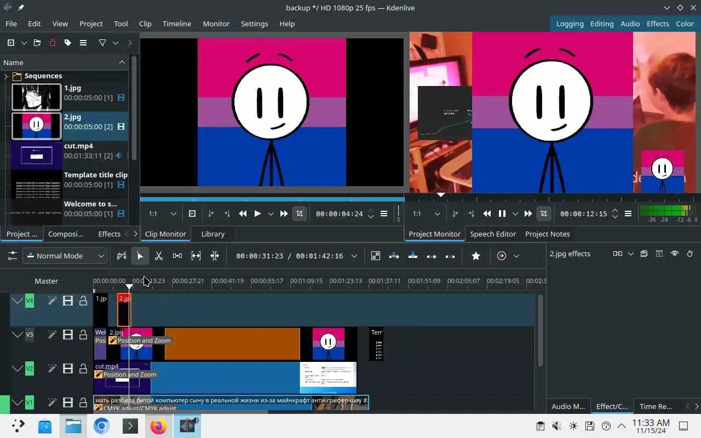Toggle the lock on track V4
Image resolution: width=701 pixels, height=438 pixels.
83,301
